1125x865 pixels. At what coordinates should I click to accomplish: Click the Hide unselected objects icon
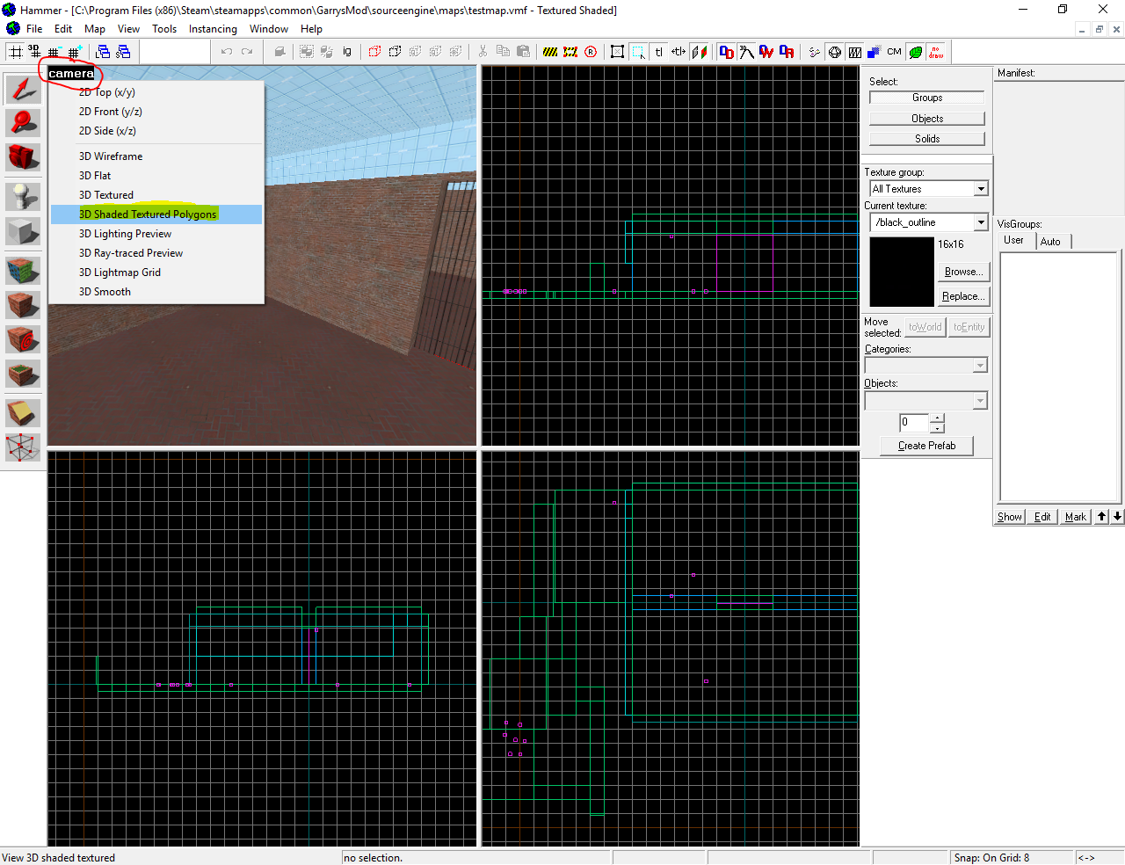point(395,52)
